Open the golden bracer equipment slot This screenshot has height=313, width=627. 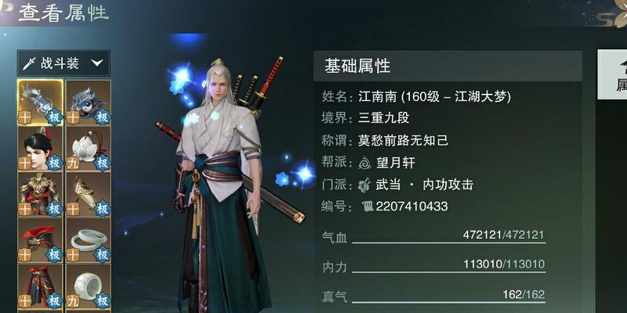(89, 194)
